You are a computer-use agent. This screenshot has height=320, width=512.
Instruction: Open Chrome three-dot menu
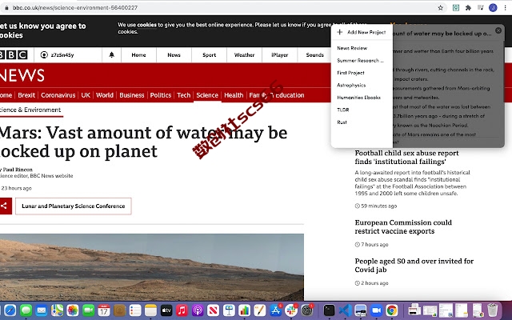(x=505, y=7)
